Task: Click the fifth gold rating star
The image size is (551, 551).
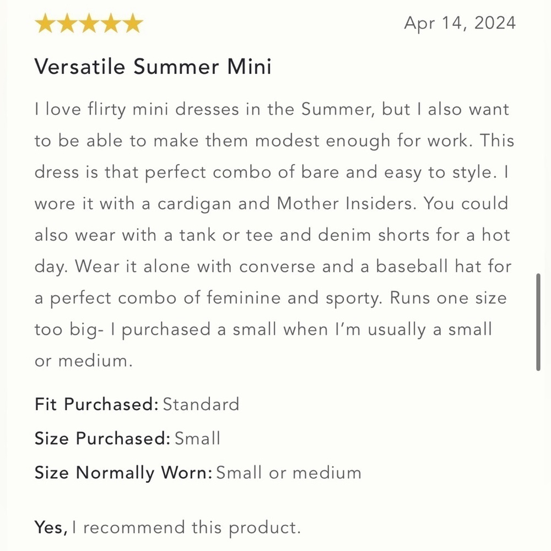Action: pyautogui.click(x=133, y=24)
